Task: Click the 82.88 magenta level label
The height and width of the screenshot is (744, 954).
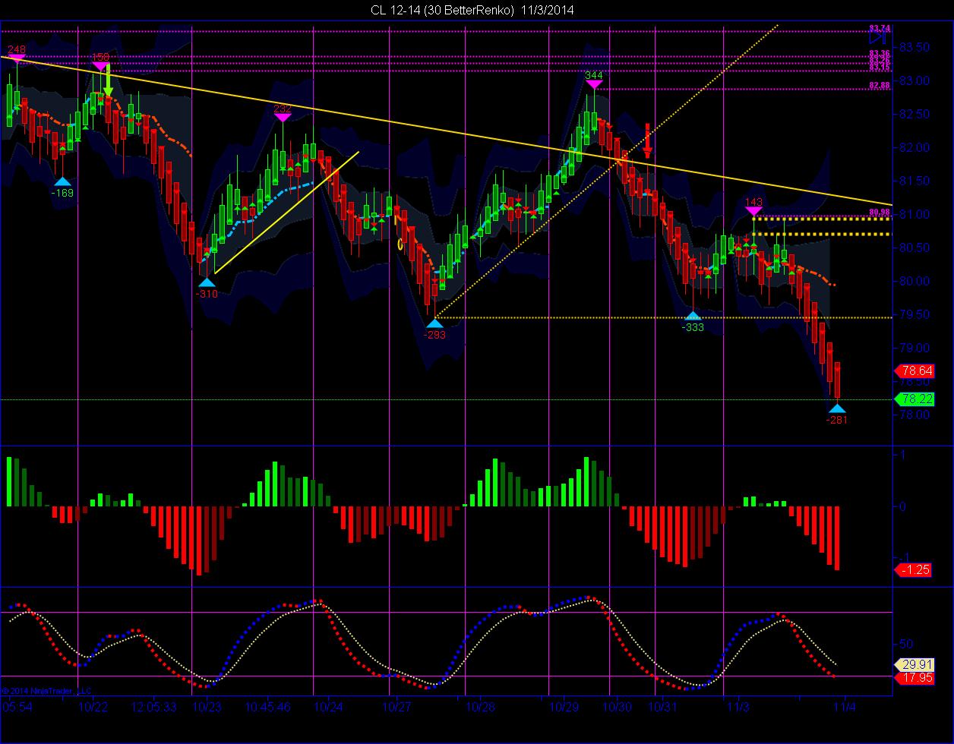Action: coord(880,86)
